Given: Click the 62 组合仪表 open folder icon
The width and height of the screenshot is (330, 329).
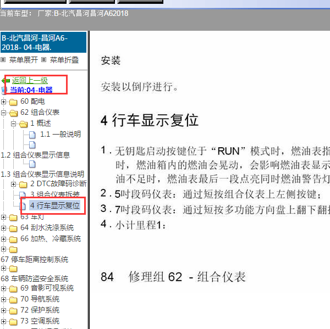Looking at the screenshot, I should point(13,113).
